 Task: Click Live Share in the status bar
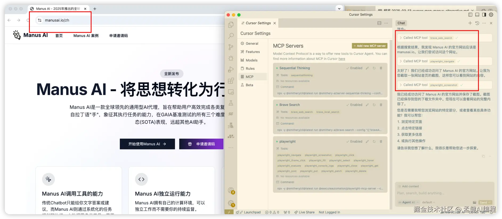tap(304, 212)
